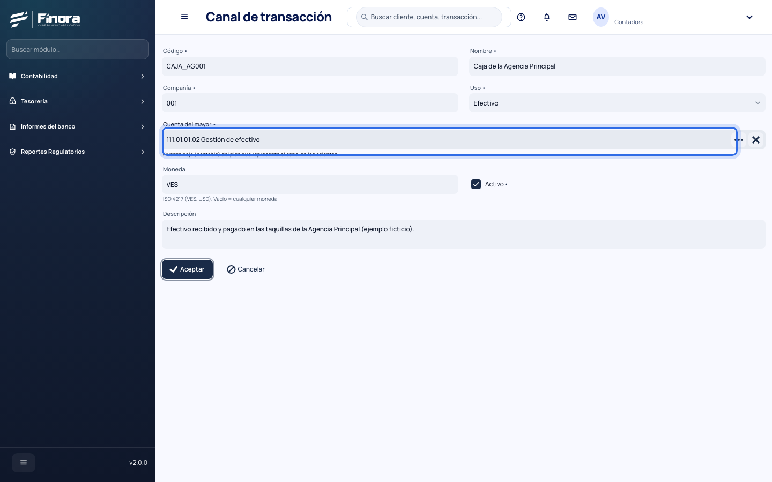Click the v2.0.0 version label
772x482 pixels.
click(138, 463)
